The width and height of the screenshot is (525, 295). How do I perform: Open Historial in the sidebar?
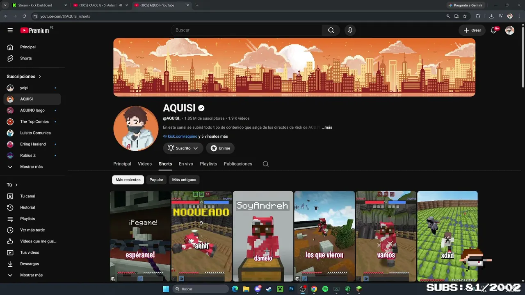32,208
